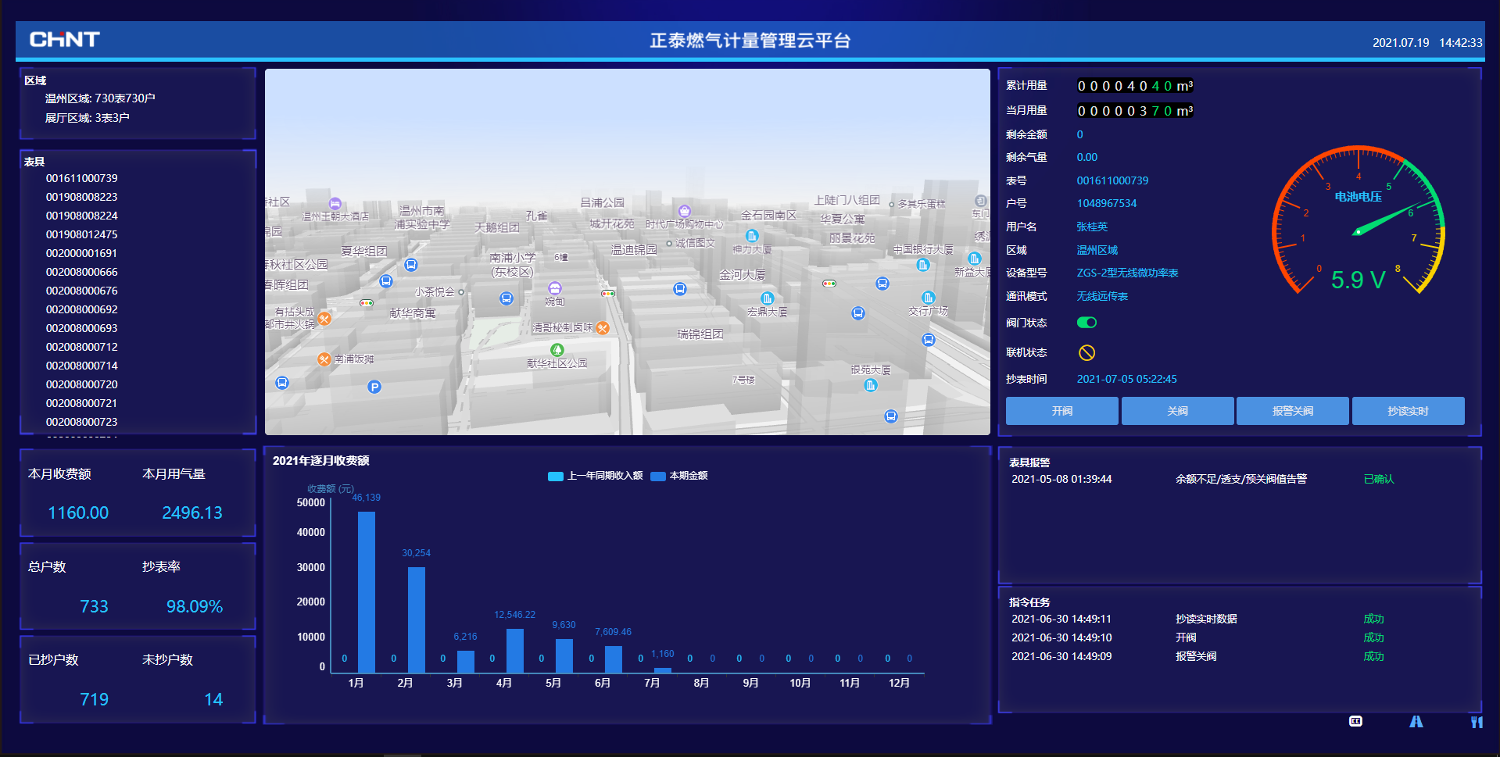
Task: Select meter 002008000666 in list
Action: pyautogui.click(x=81, y=272)
